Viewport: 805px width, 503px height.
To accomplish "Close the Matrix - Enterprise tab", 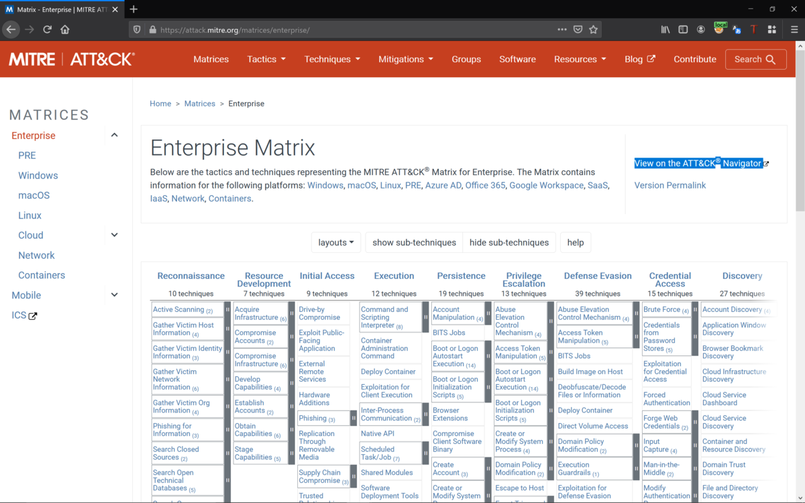I will click(x=114, y=9).
